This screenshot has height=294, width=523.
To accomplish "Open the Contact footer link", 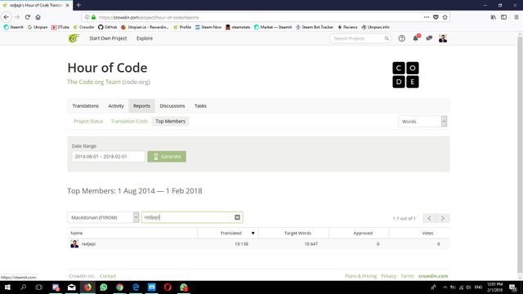I will click(108, 276).
